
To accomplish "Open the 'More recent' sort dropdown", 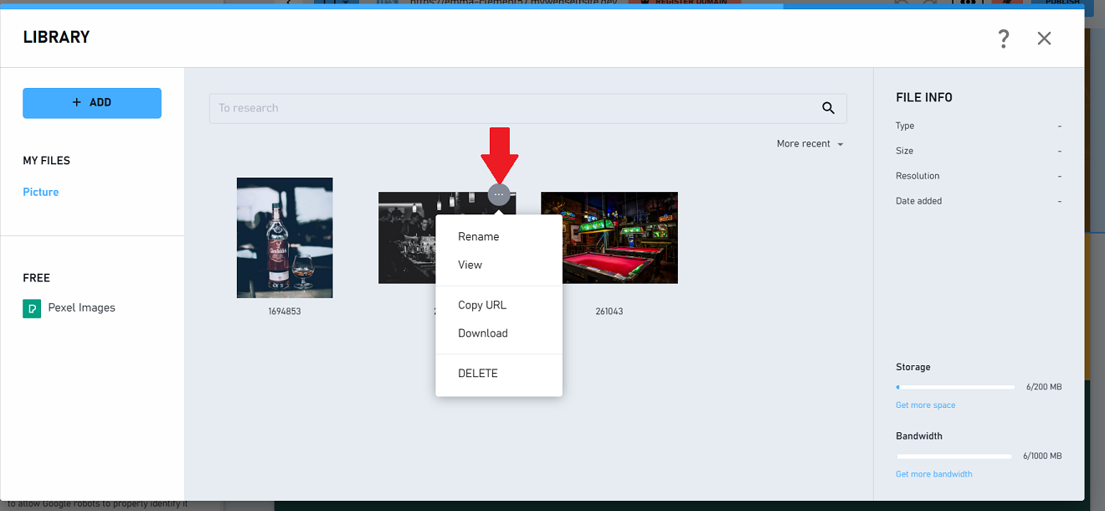I will pos(809,144).
